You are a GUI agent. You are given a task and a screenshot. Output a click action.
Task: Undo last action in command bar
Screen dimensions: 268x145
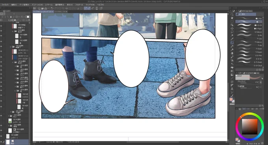tap(52, 8)
